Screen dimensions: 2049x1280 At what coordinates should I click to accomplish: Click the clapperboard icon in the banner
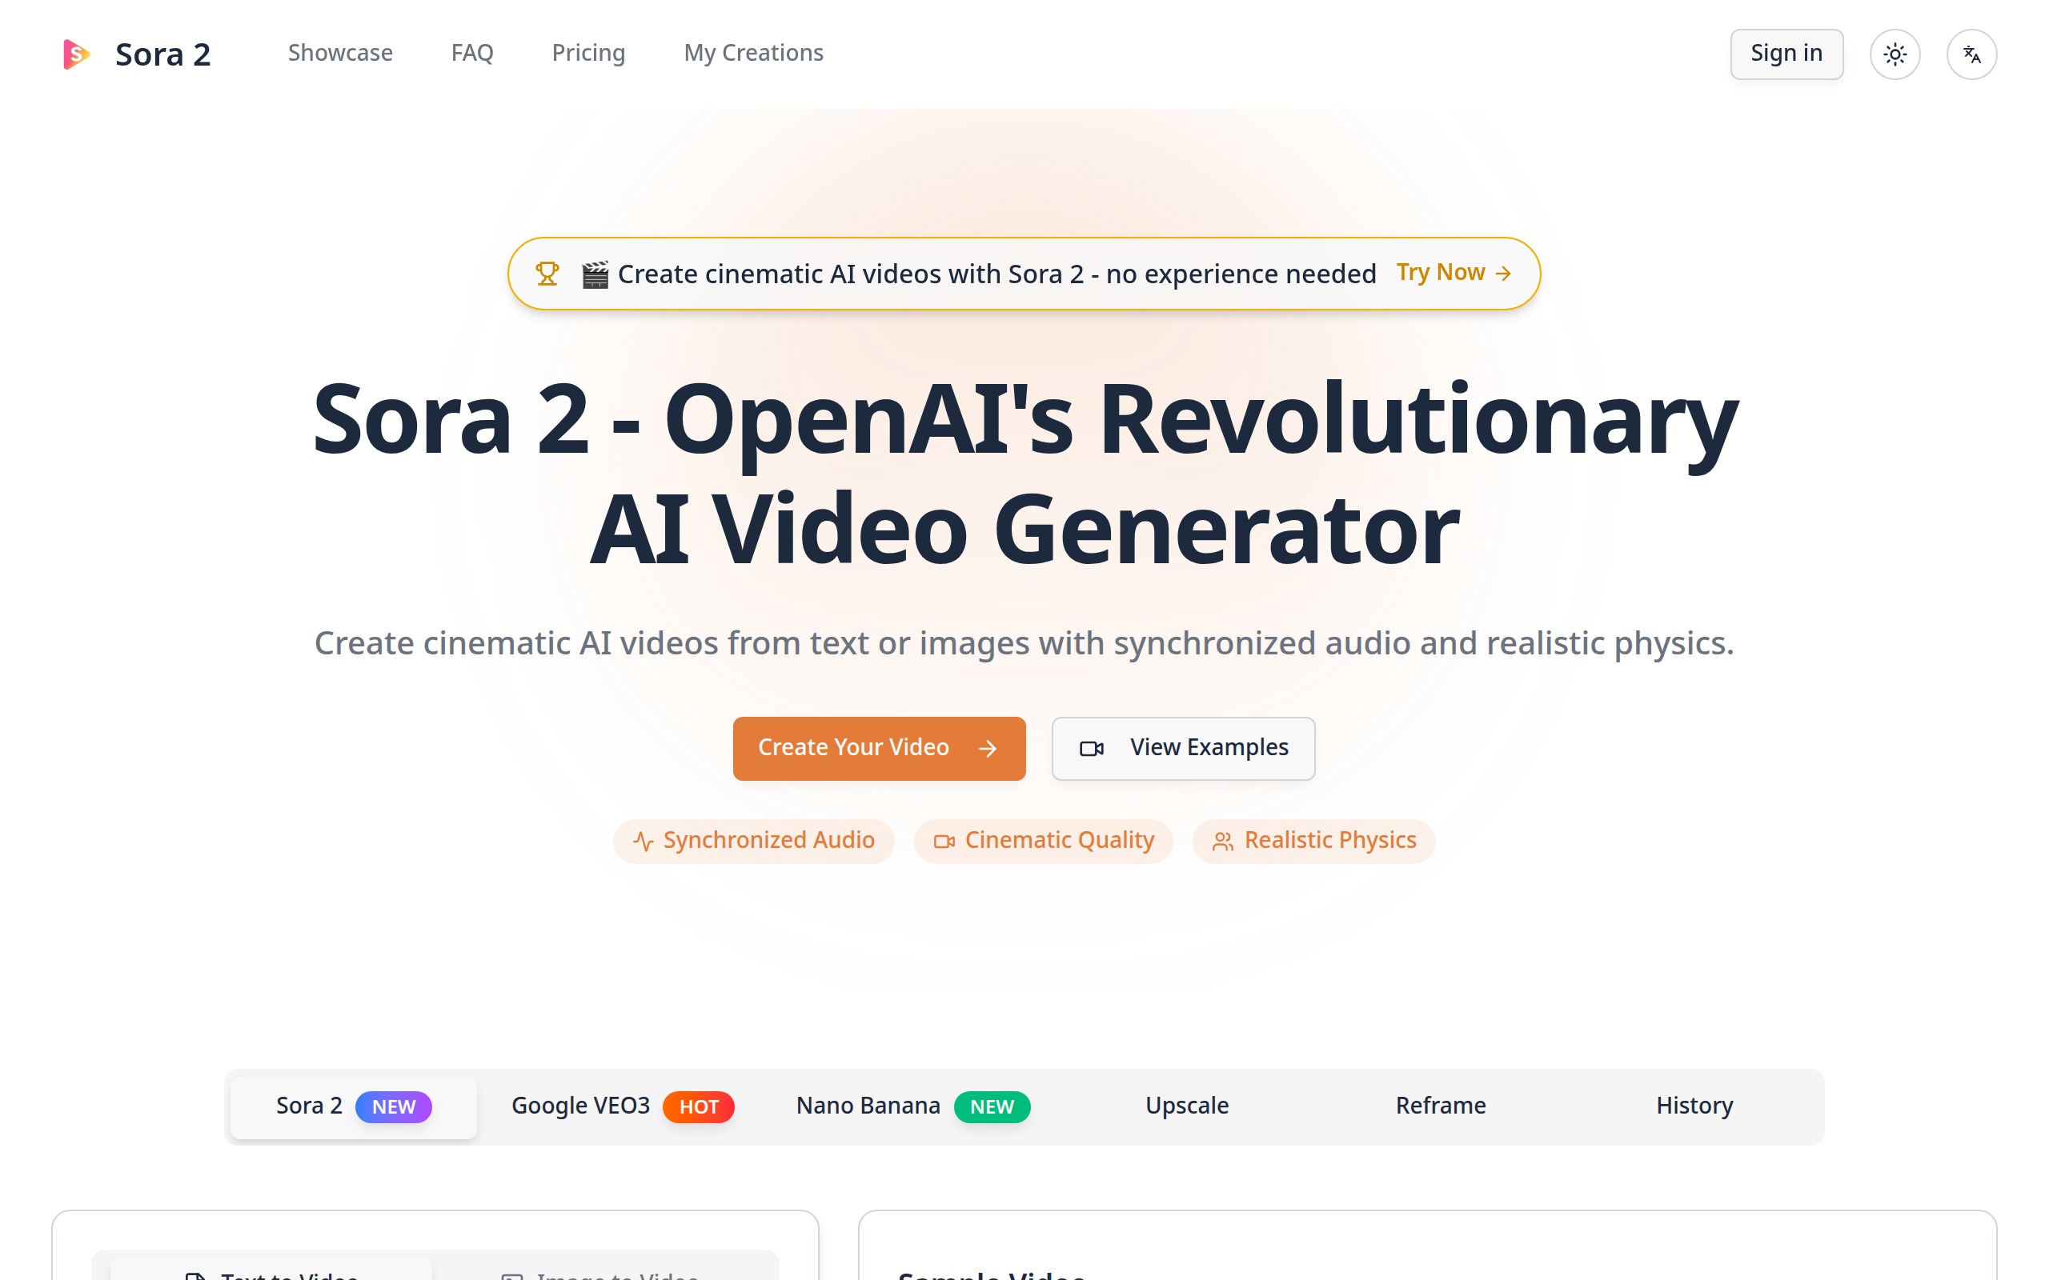coord(595,274)
